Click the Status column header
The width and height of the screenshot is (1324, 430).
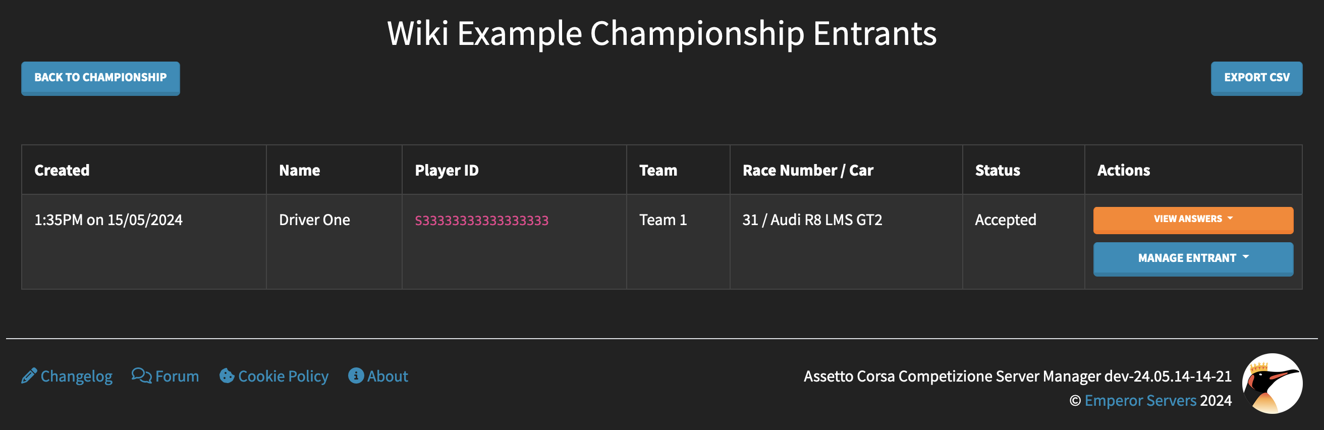pos(997,170)
